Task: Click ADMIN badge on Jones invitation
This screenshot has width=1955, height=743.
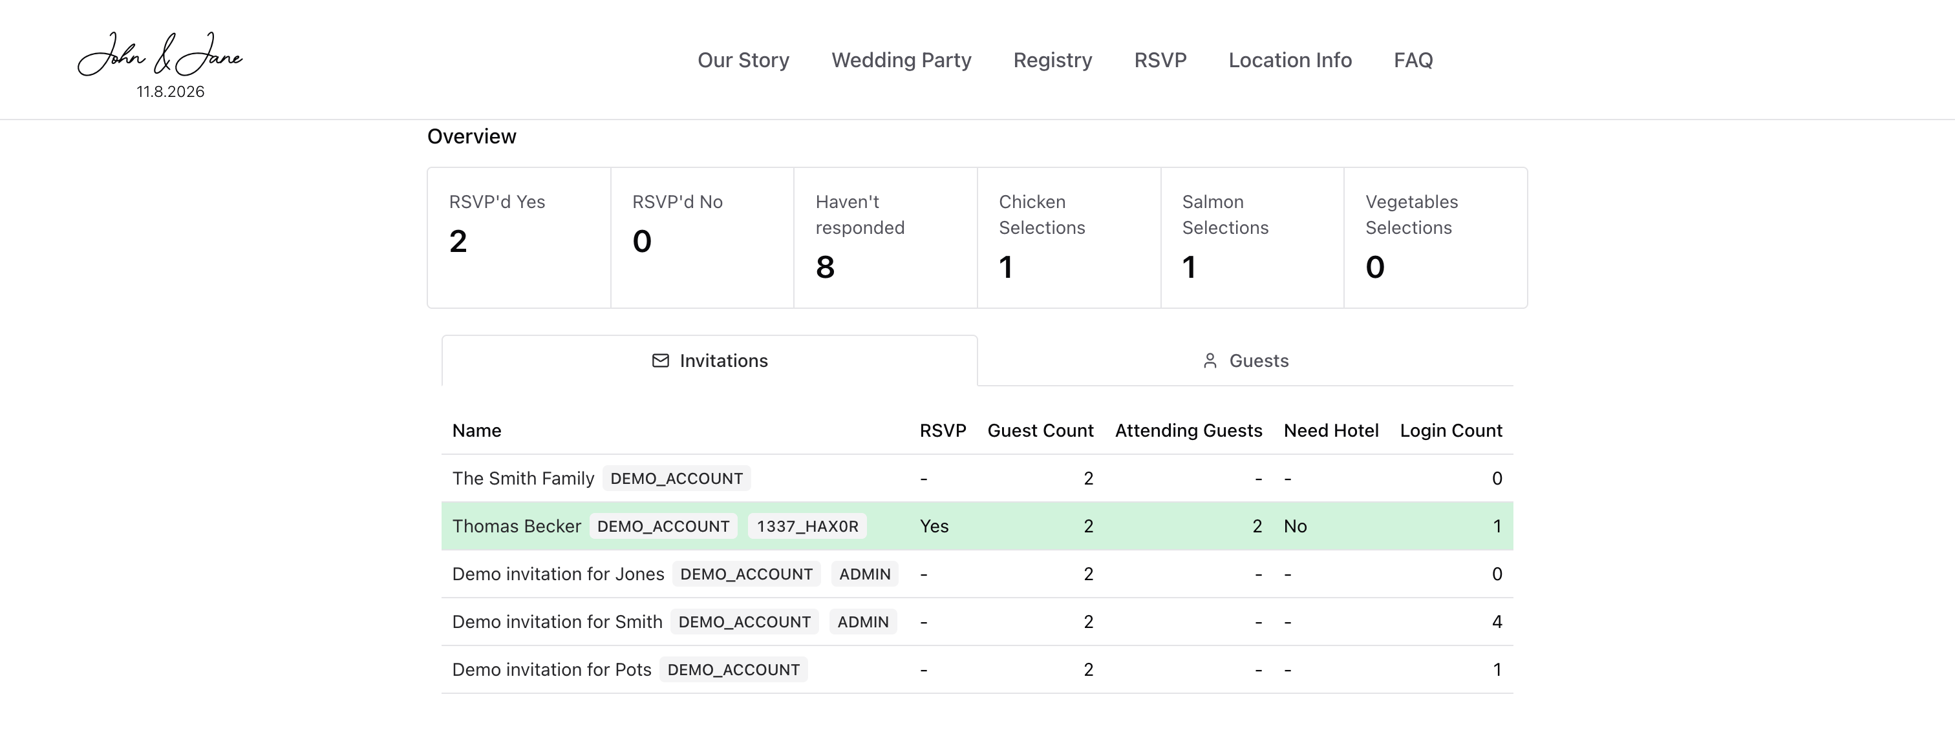Action: (864, 574)
